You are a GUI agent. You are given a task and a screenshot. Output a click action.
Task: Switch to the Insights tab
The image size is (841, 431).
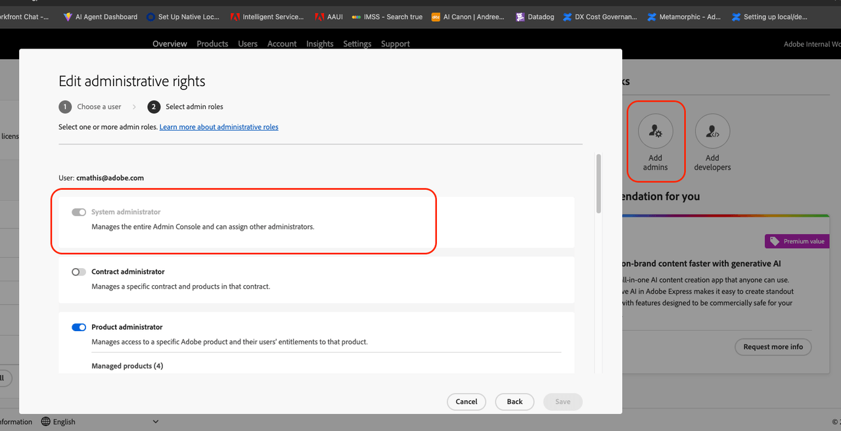(x=319, y=44)
